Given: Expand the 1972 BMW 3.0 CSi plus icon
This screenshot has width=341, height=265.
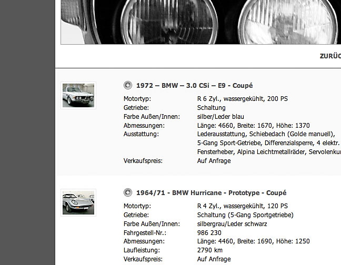Looking at the screenshot, I should [x=128, y=85].
